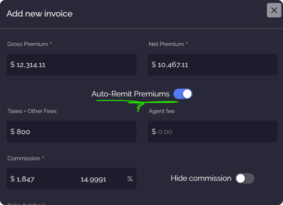
Task: Click the Gross Premium field label
Action: 28,44
